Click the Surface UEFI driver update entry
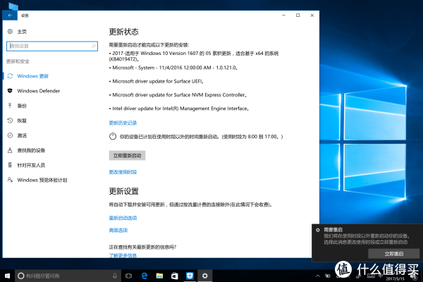Viewport: 423px width, 282px height. pos(157,81)
